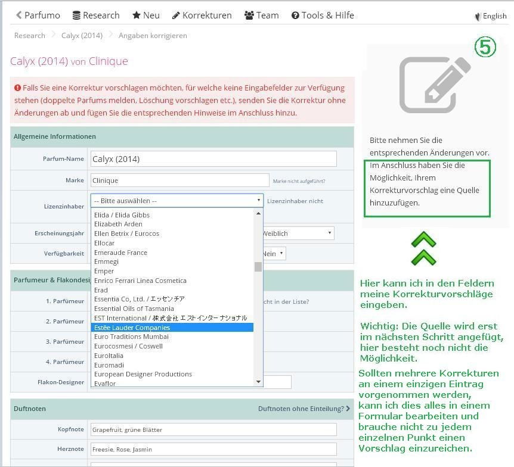Choose 'Evaflor' at list bottom
The width and height of the screenshot is (514, 467).
(172, 383)
